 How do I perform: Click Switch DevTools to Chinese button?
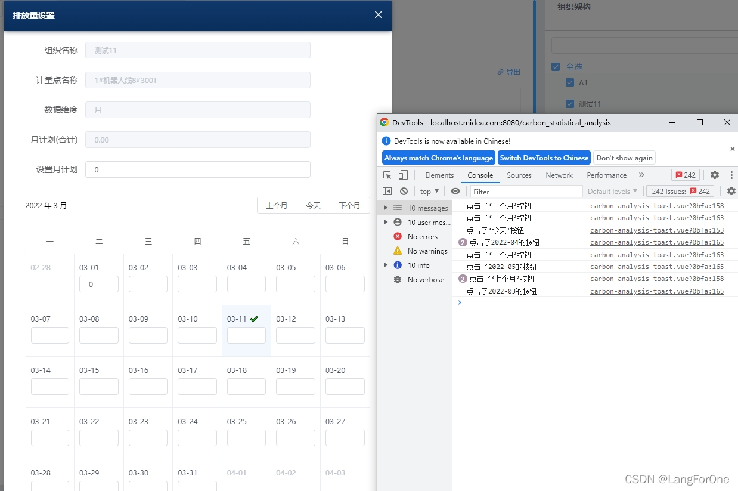coord(544,158)
